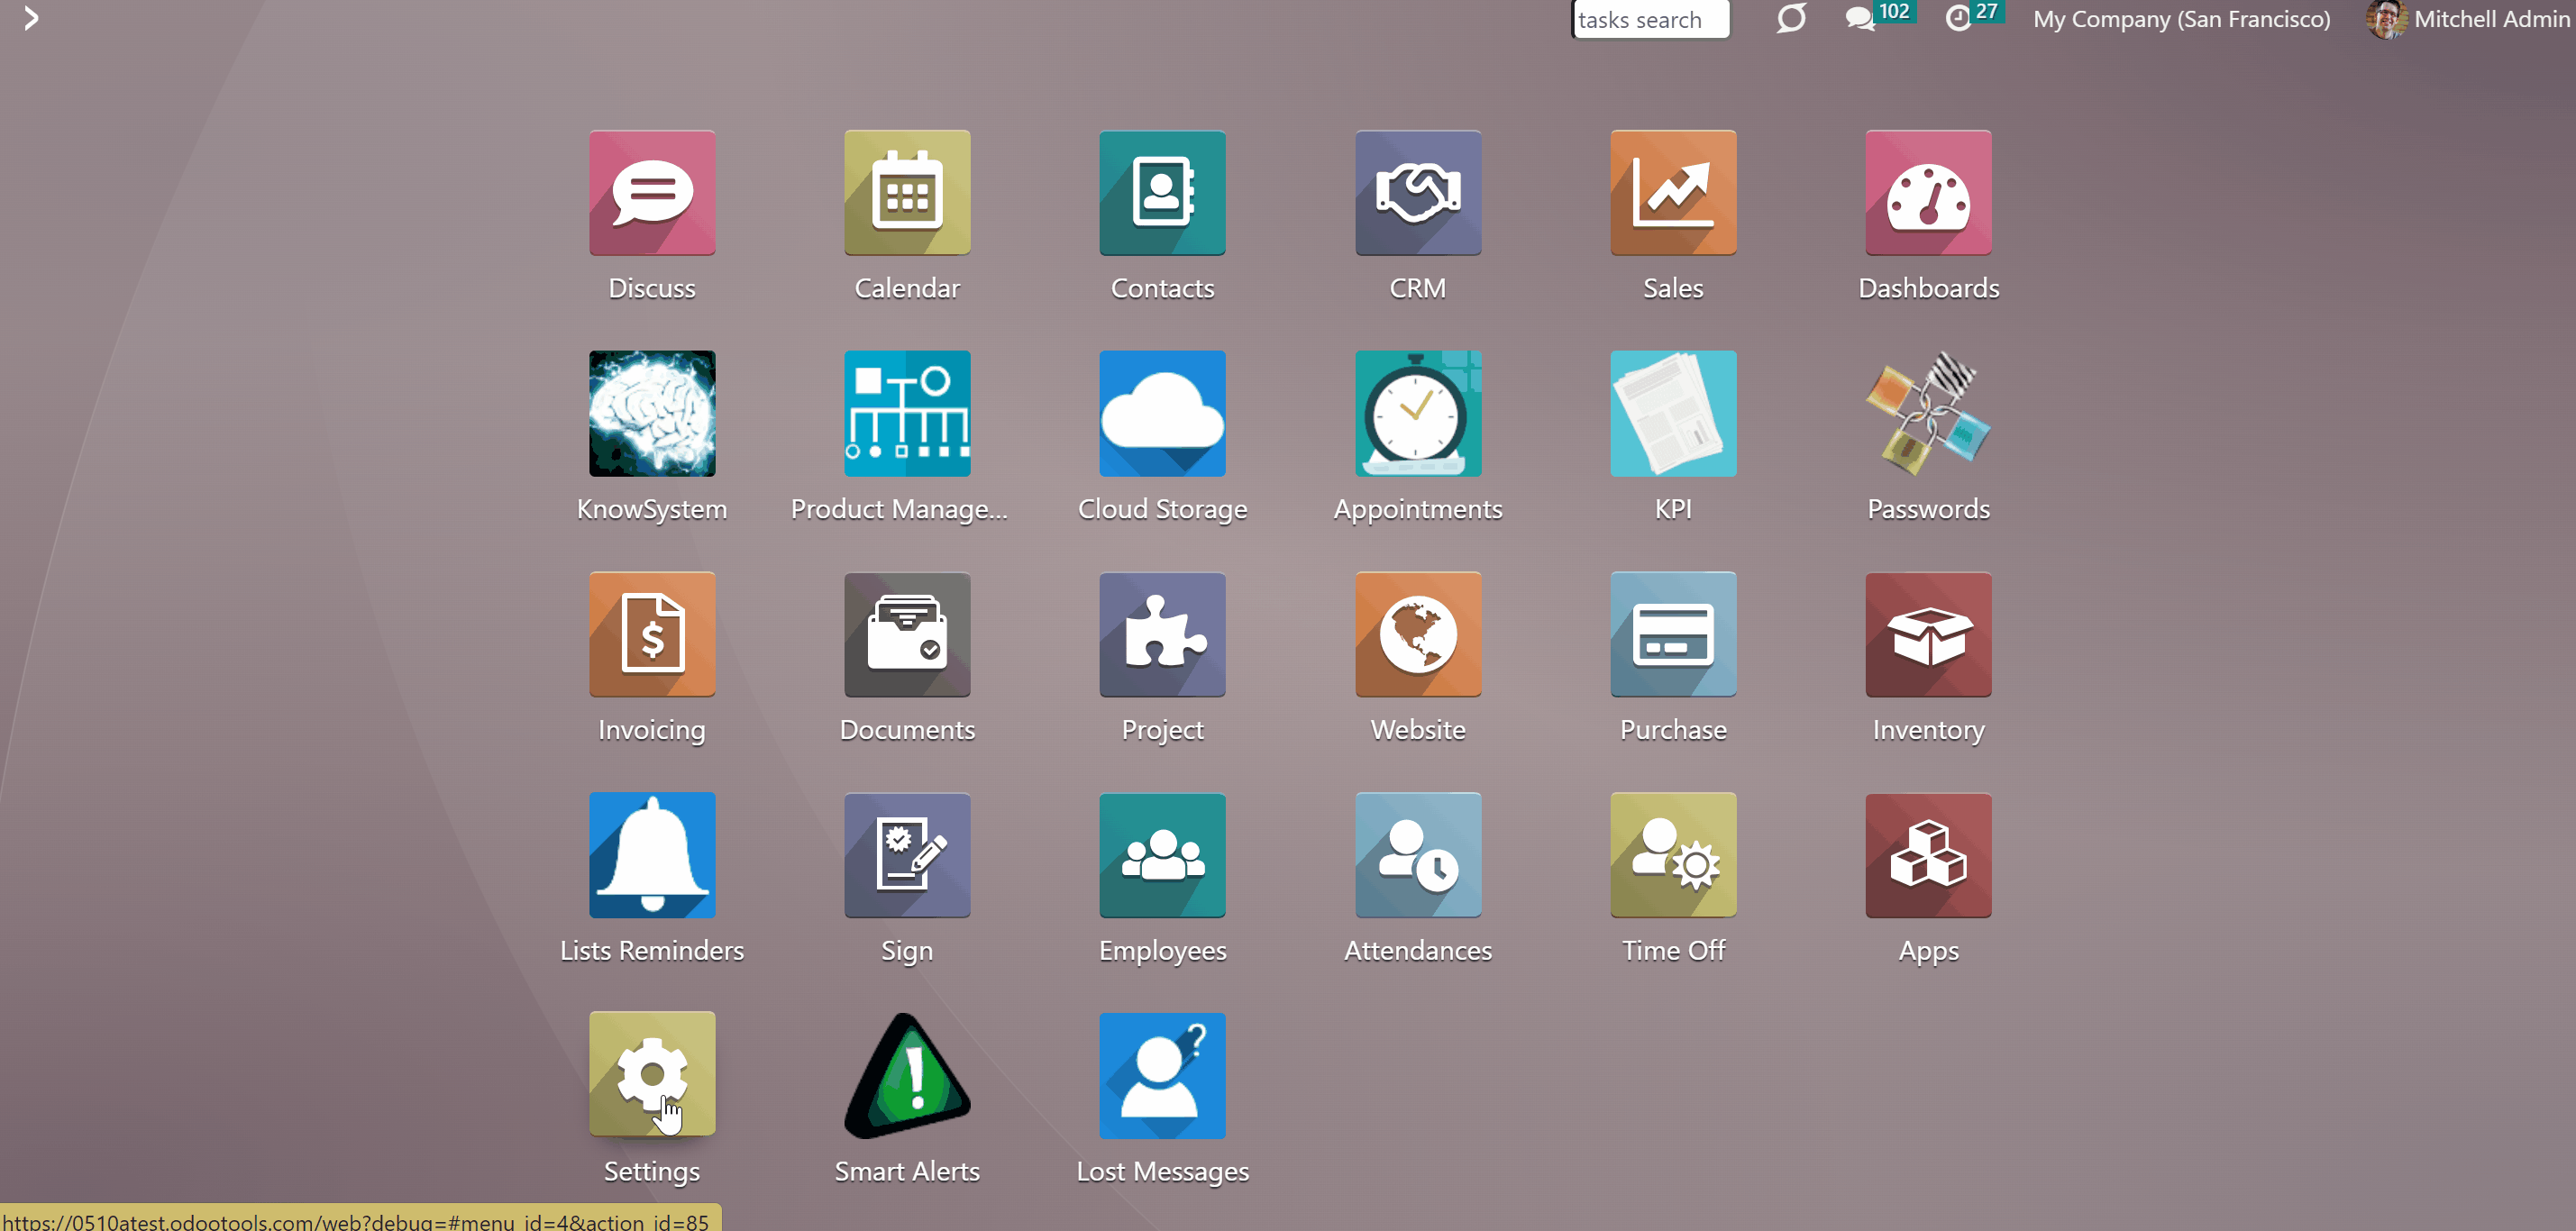This screenshot has width=2576, height=1231.
Task: Expand the menu with the top-left chevron
Action: click(x=31, y=18)
